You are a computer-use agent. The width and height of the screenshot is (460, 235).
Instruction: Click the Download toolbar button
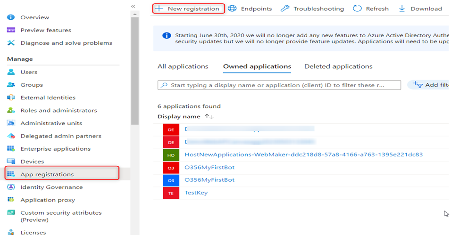420,8
